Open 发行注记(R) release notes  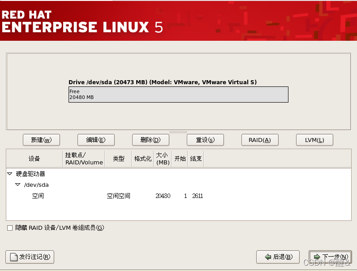30,257
